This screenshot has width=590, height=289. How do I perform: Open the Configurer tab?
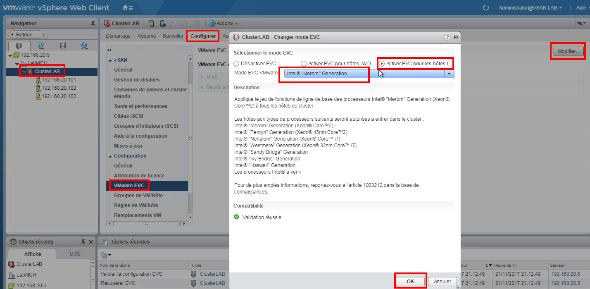[203, 36]
